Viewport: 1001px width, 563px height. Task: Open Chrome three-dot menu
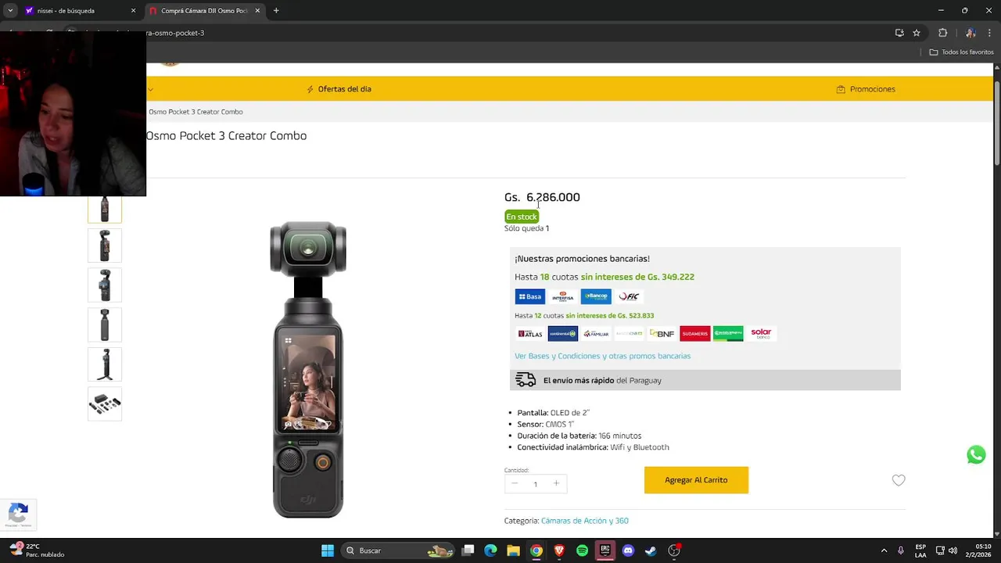point(990,33)
